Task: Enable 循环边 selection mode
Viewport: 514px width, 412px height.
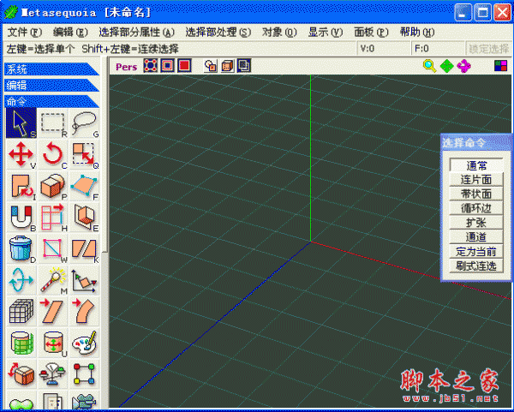Action: click(x=476, y=208)
